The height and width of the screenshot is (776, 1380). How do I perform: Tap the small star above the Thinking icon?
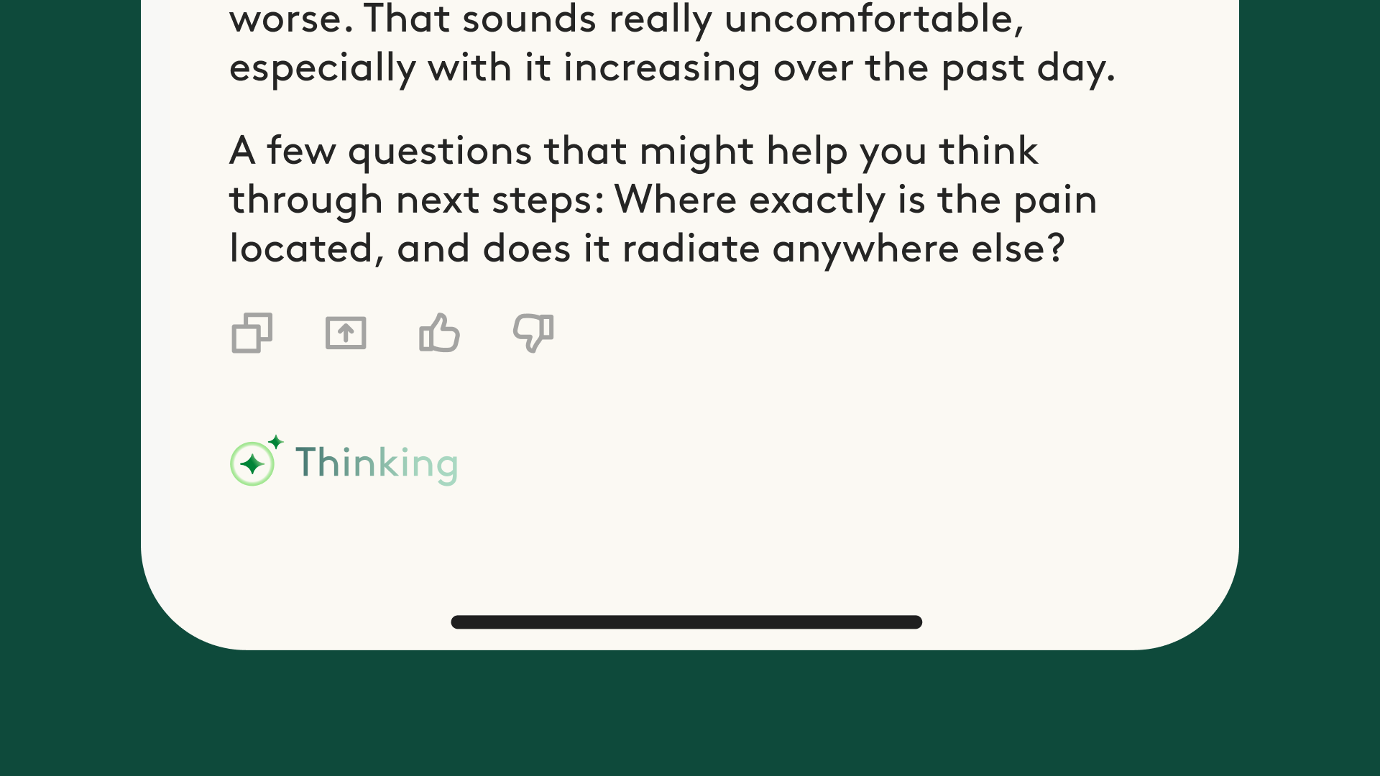(276, 442)
